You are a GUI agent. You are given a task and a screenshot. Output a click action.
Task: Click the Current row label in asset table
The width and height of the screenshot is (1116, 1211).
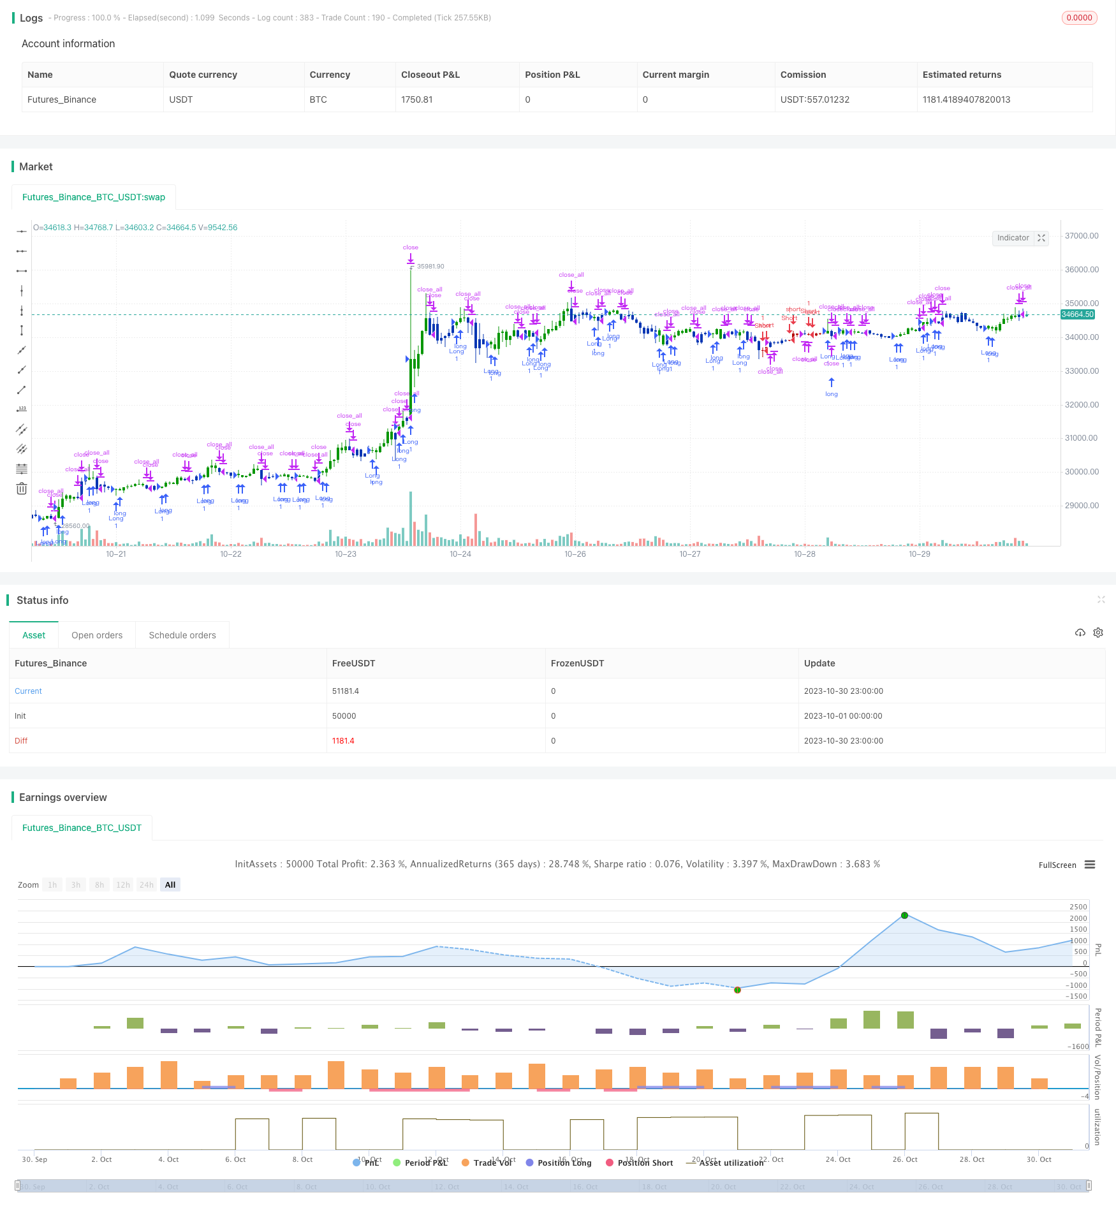28,691
